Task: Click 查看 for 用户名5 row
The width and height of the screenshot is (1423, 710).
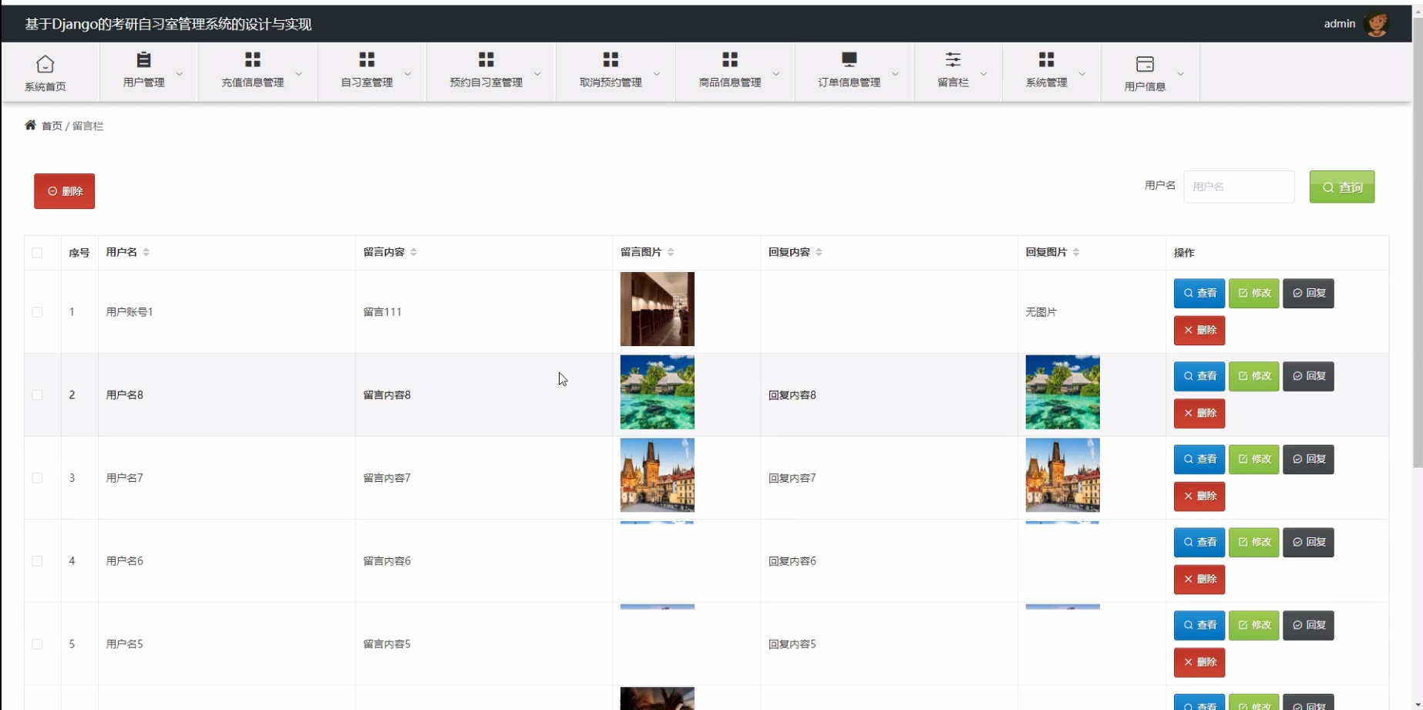Action: click(1199, 625)
